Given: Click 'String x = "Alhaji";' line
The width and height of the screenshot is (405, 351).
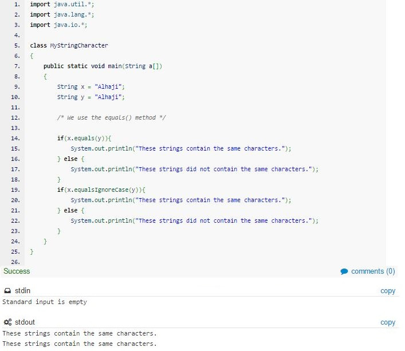Looking at the screenshot, I should (91, 86).
